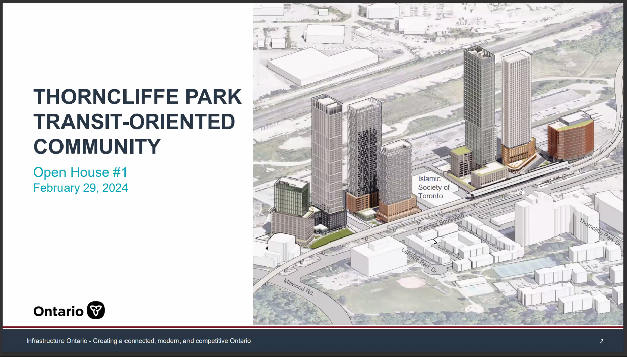Click the word "COMMUNITY" in the title
627x357 pixels.
[97, 146]
